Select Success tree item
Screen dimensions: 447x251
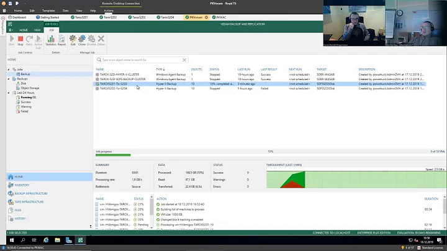tap(25, 102)
